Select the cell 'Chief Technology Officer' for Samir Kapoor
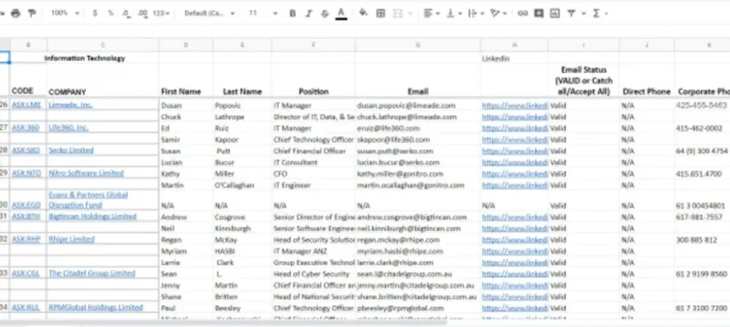This screenshot has height=327, width=730. point(313,140)
